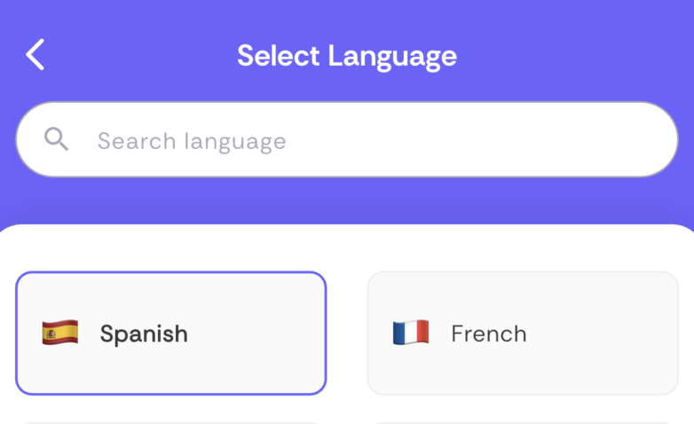
Task: Select the Spanish language card
Action: (x=170, y=333)
